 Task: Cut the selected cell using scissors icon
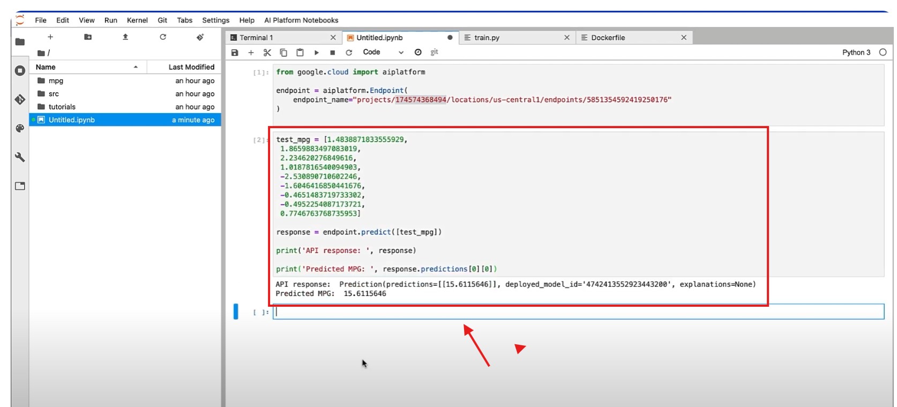267,53
